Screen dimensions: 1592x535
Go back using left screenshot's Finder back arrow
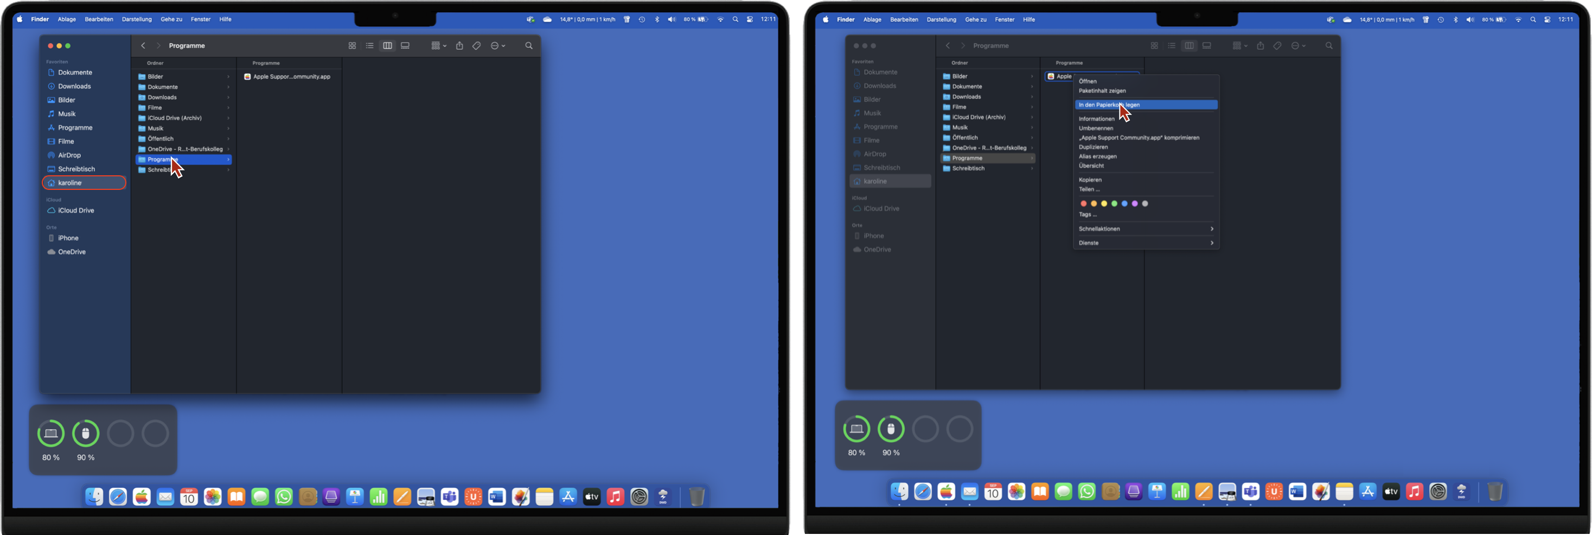(143, 46)
